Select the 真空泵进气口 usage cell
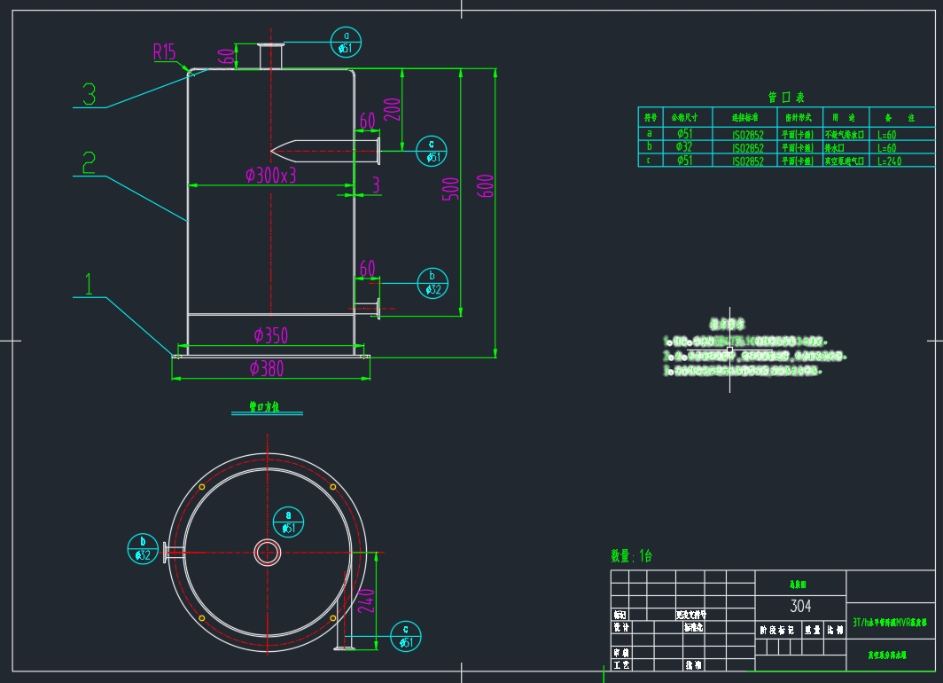 (845, 161)
